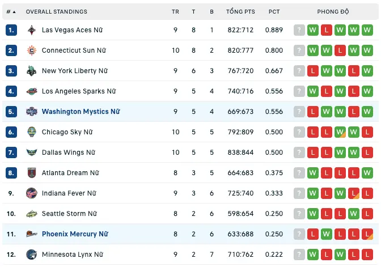
Task: Click the L badge with orange corner in Indiana Fever row
Action: click(x=354, y=193)
